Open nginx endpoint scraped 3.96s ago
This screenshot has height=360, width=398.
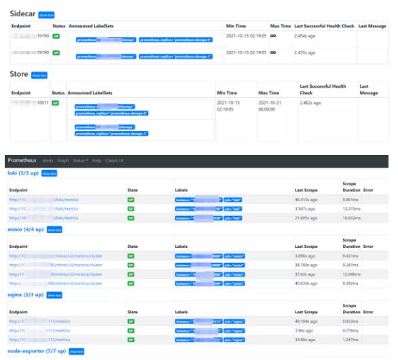(39, 331)
